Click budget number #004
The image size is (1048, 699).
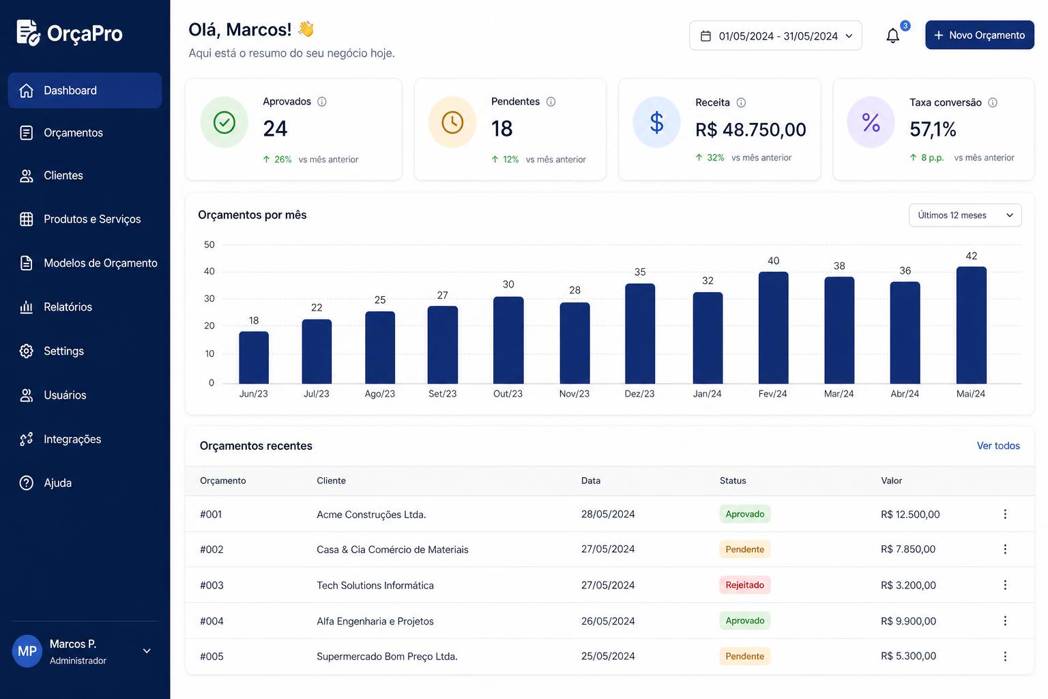tap(212, 621)
